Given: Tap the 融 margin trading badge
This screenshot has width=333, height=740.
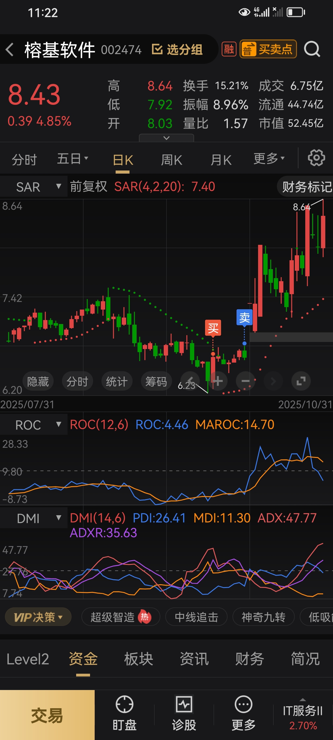Looking at the screenshot, I should [x=229, y=49].
